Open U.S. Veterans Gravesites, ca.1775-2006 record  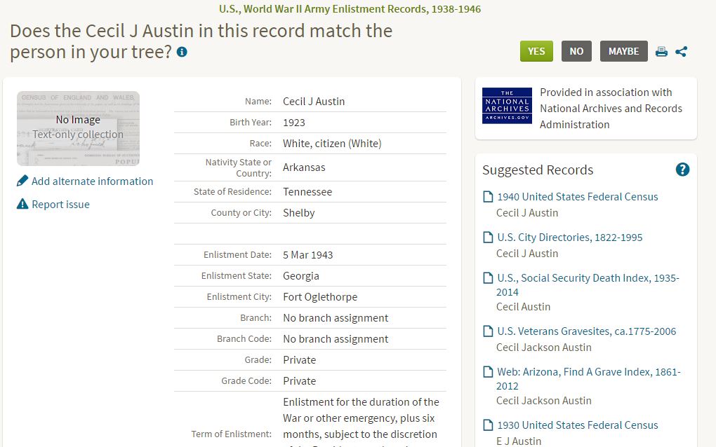587,331
